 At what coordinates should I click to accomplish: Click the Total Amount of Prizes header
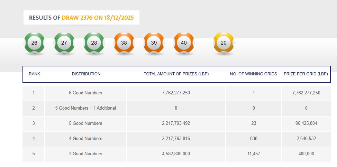(176, 74)
